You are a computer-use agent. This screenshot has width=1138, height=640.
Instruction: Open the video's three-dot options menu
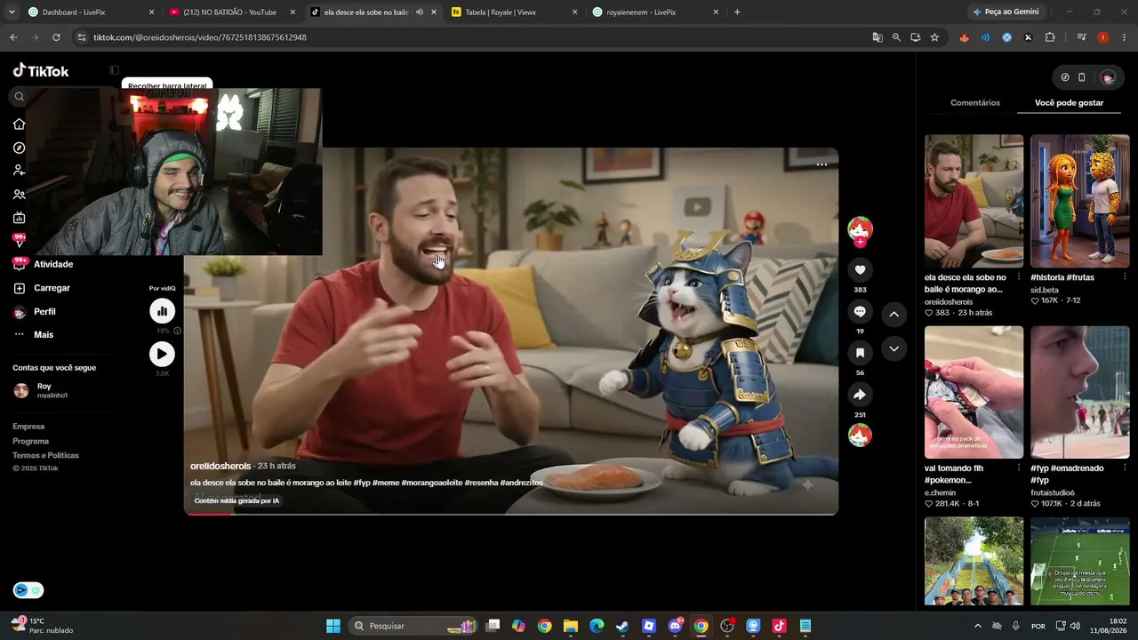click(821, 164)
